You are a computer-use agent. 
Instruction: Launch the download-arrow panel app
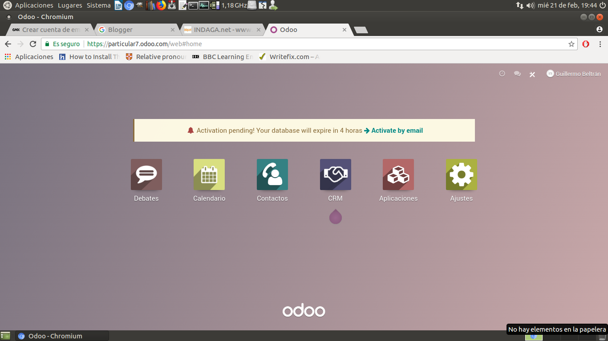172,5
